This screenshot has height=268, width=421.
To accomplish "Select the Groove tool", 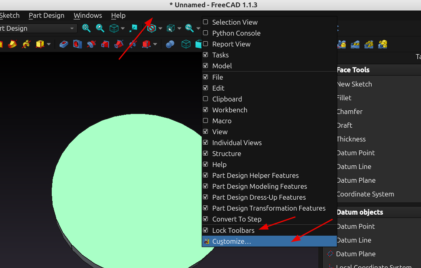I will click(x=91, y=44).
